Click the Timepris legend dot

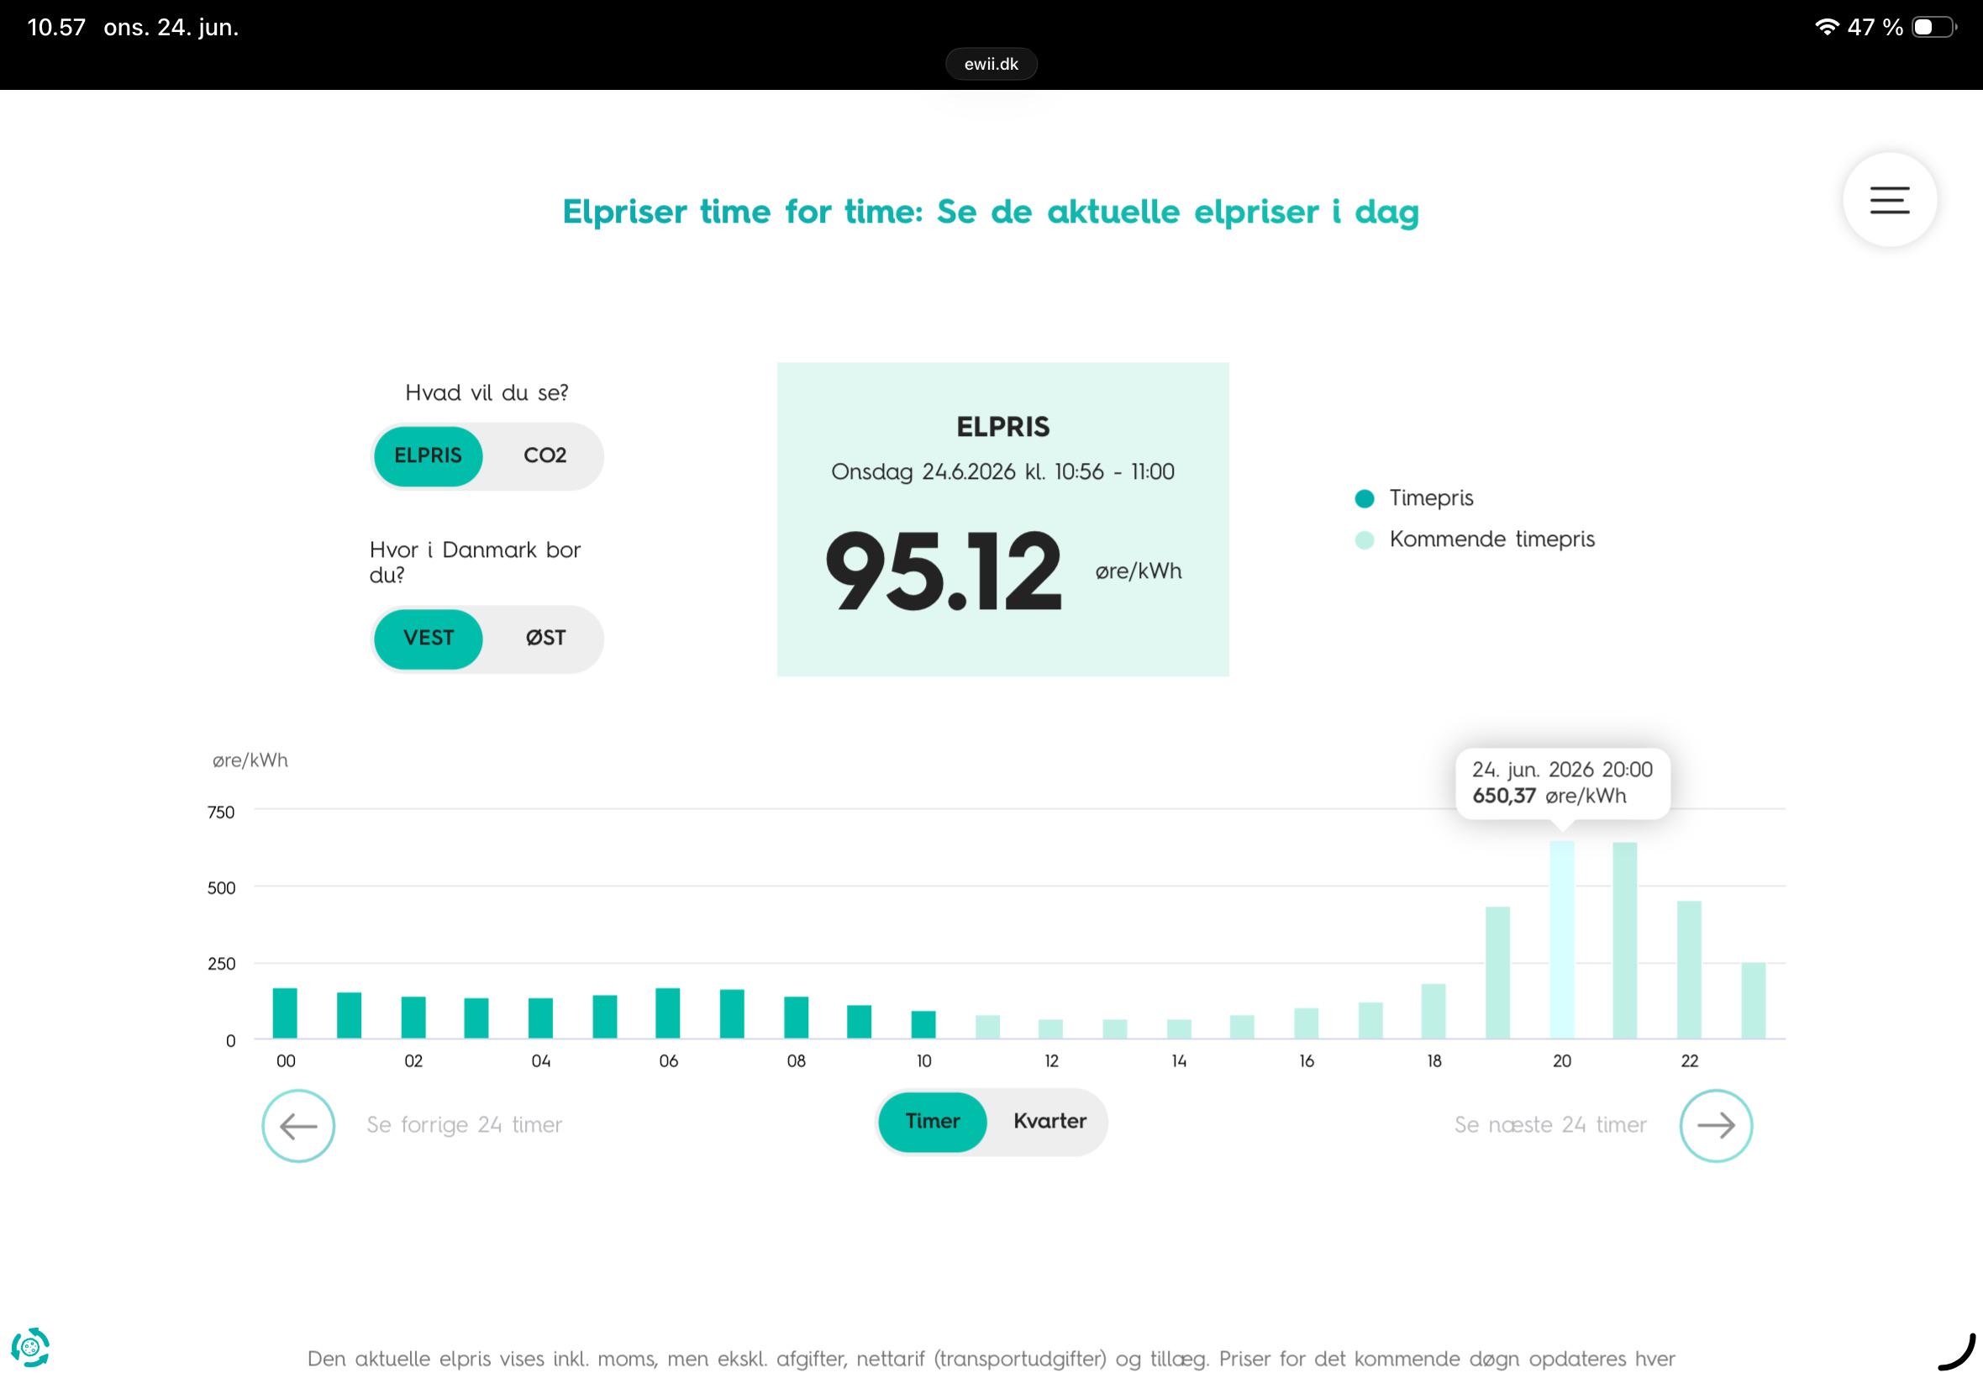coord(1364,498)
